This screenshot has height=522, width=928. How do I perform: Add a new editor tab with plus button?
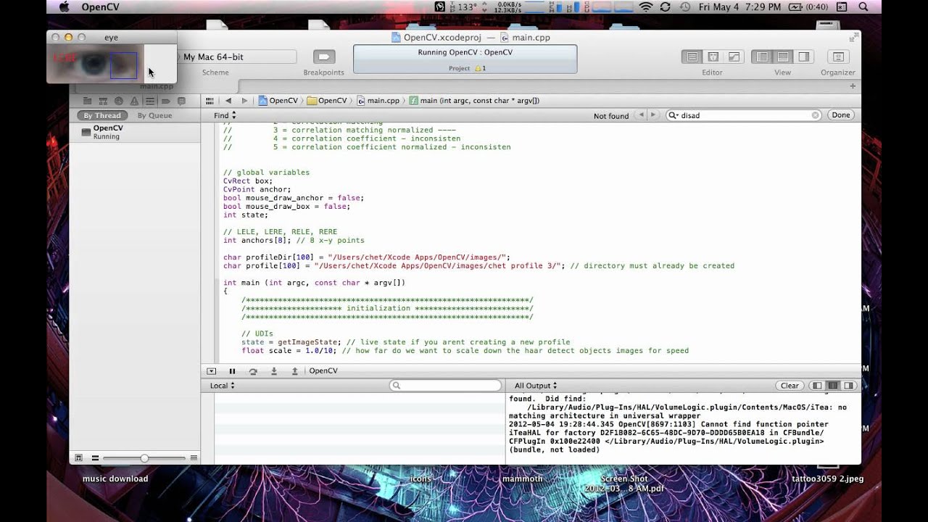(x=853, y=86)
